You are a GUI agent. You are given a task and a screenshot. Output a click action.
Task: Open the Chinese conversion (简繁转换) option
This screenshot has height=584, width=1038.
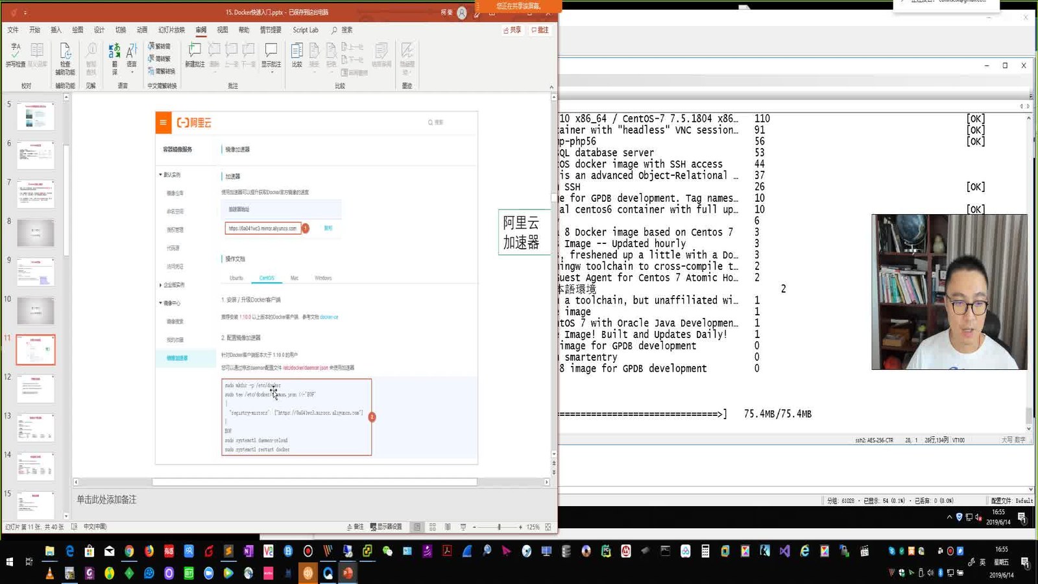pos(162,71)
